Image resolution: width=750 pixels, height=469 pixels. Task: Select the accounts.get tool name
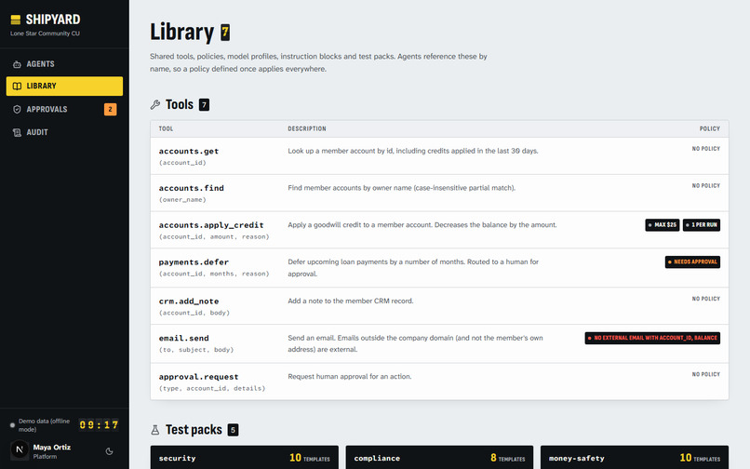[189, 152]
